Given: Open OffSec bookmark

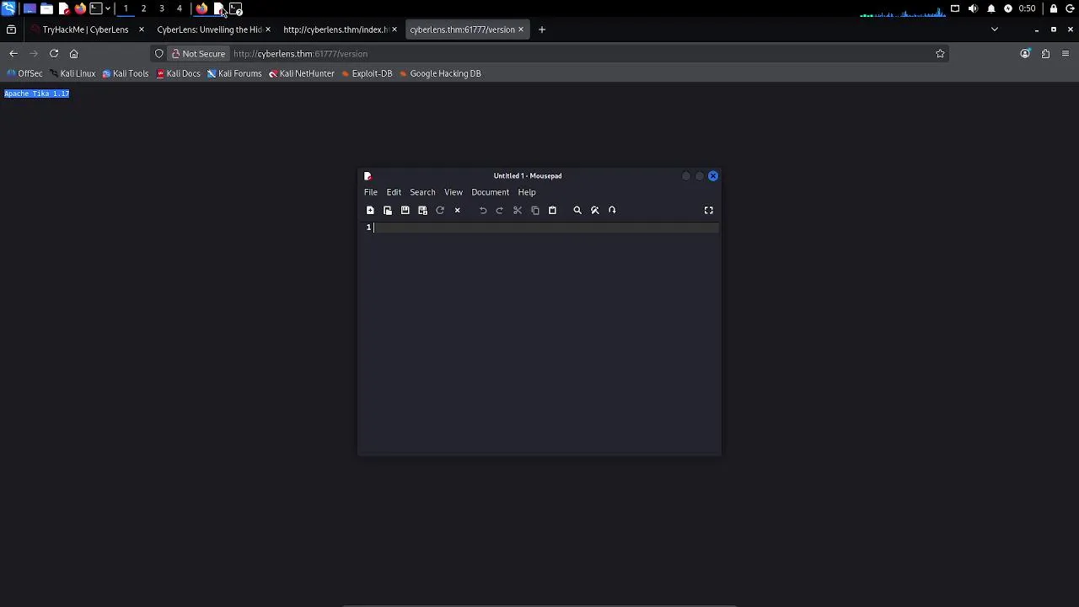Looking at the screenshot, I should [x=24, y=73].
